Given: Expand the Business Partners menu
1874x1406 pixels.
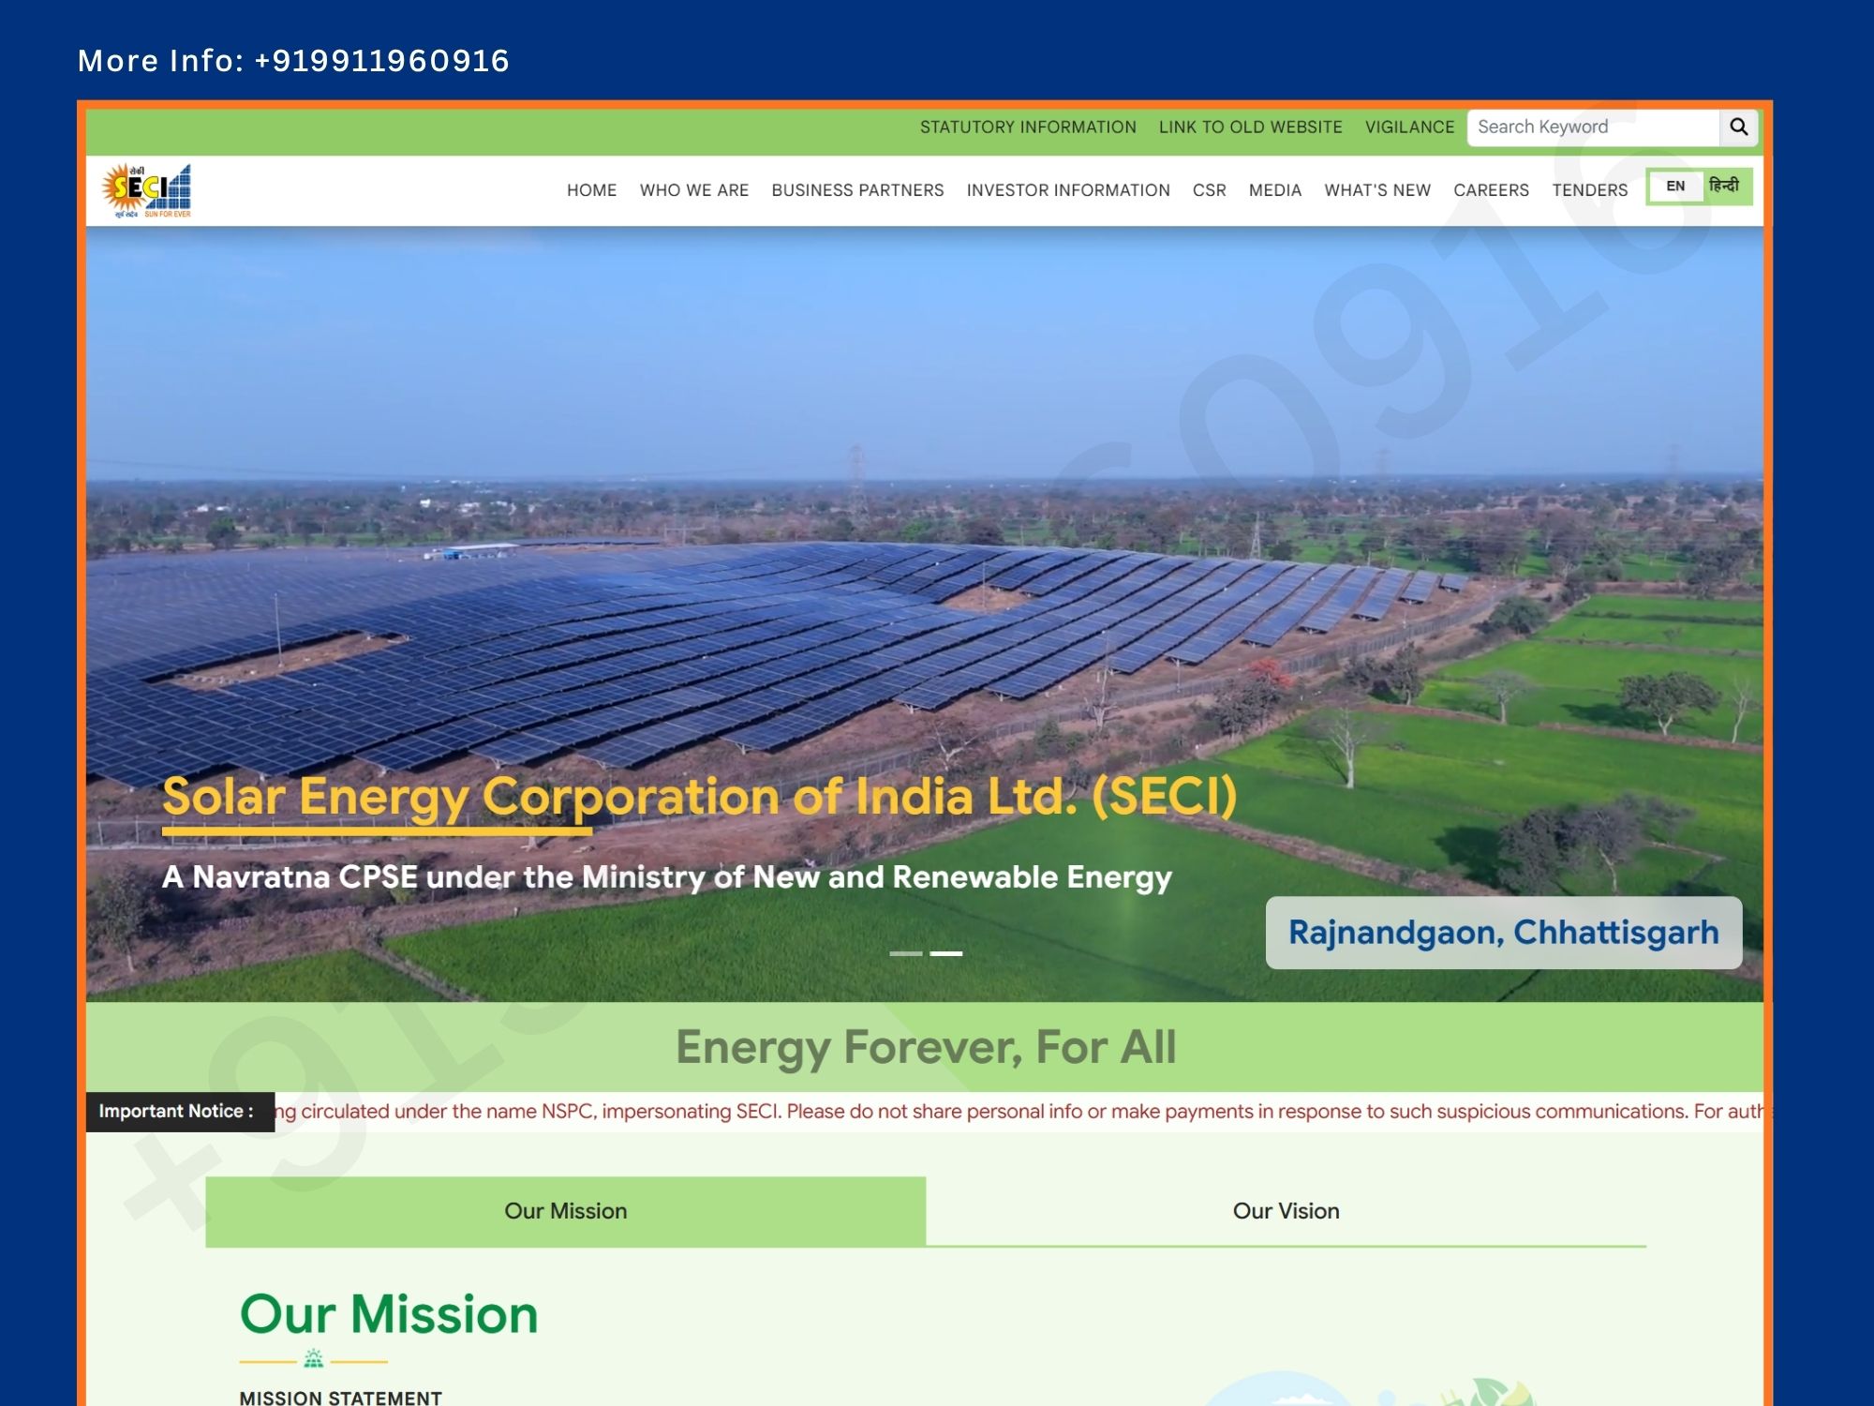Looking at the screenshot, I should (x=857, y=190).
